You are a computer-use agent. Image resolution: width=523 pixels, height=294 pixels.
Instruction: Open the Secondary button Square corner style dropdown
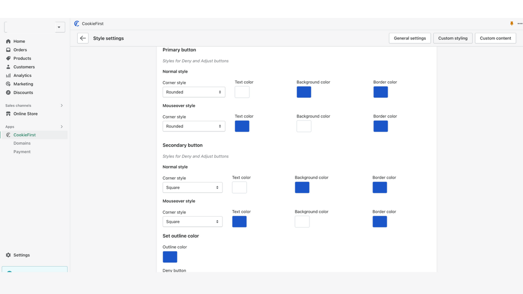click(x=192, y=187)
